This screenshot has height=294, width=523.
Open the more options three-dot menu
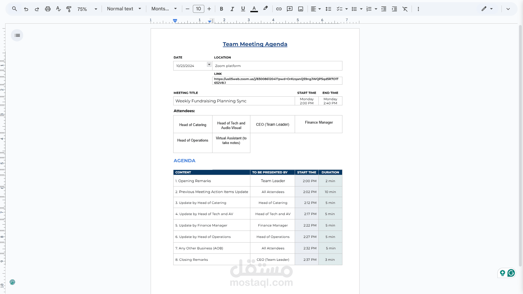[418, 9]
